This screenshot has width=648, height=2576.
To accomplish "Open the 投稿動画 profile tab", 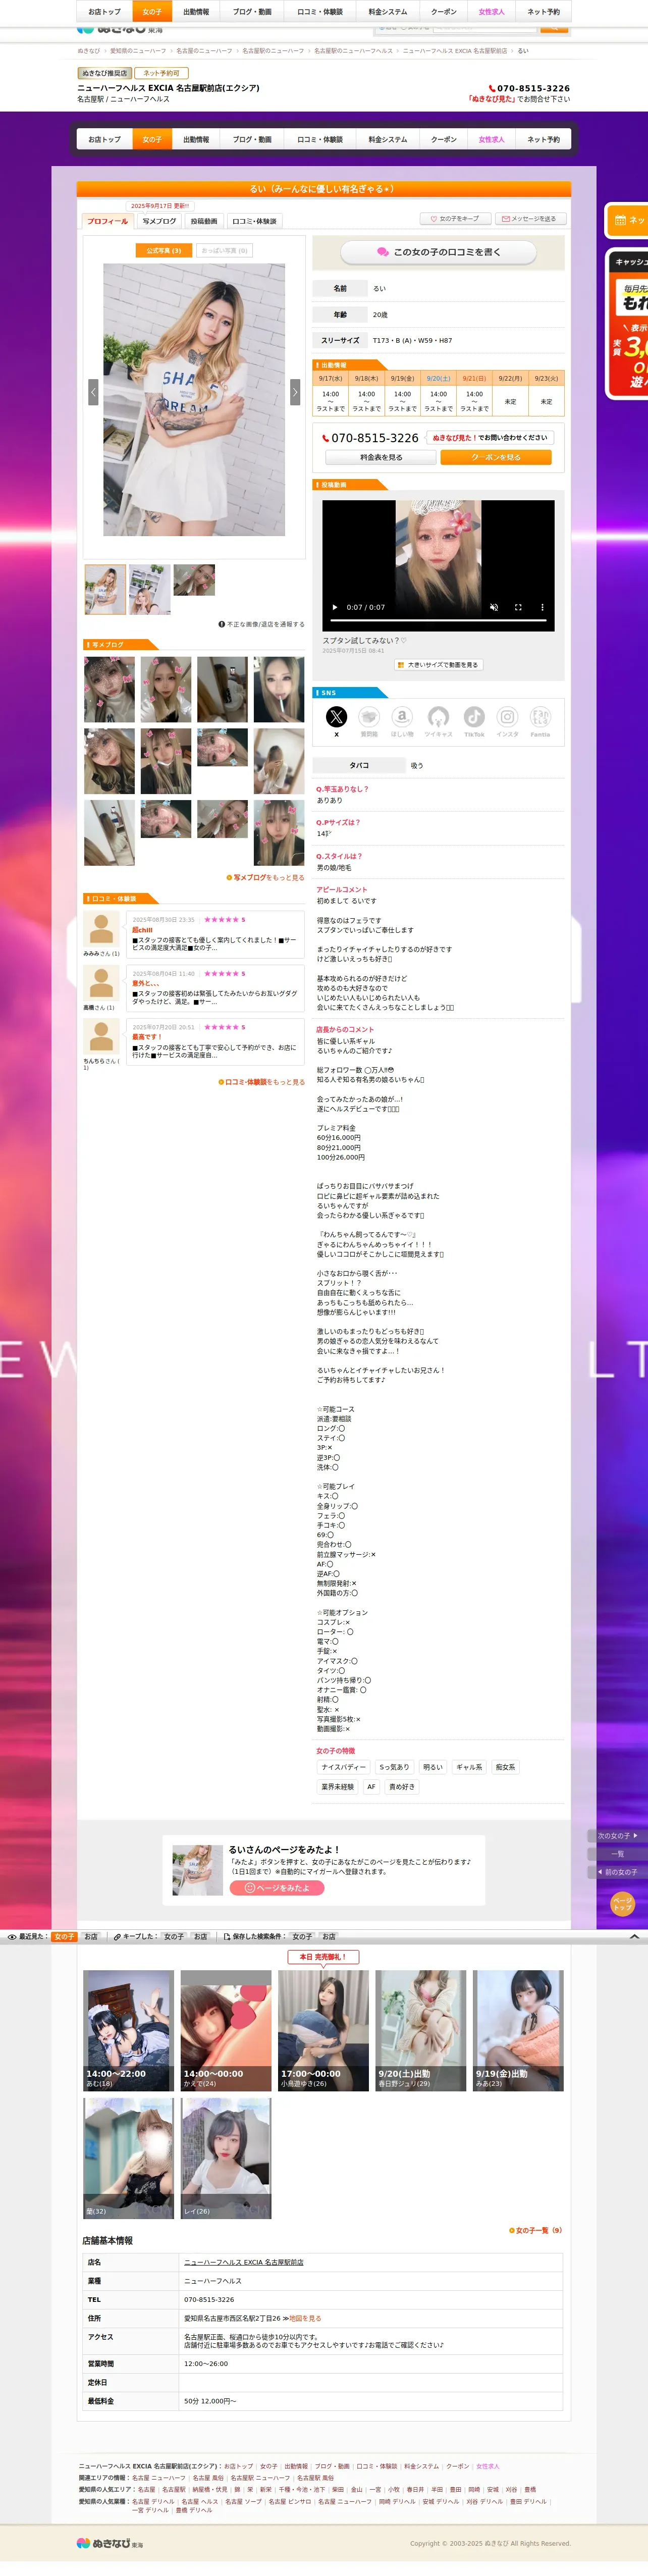I will point(204,221).
